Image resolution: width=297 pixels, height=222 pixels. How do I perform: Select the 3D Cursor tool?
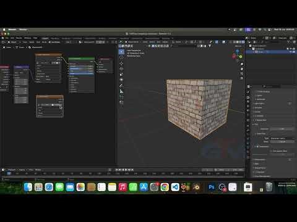[x=121, y=57]
